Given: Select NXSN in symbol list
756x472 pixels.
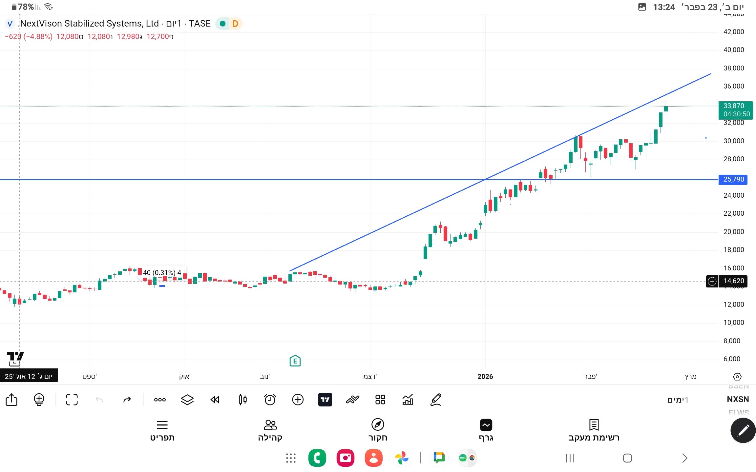Looking at the screenshot, I should coord(738,399).
